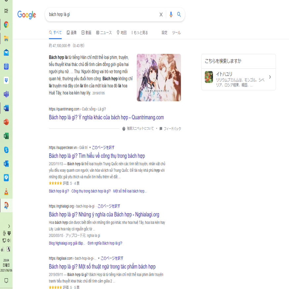Click the Dropbox system tray icon
This screenshot has height=289, width=289.
tap(9, 233)
